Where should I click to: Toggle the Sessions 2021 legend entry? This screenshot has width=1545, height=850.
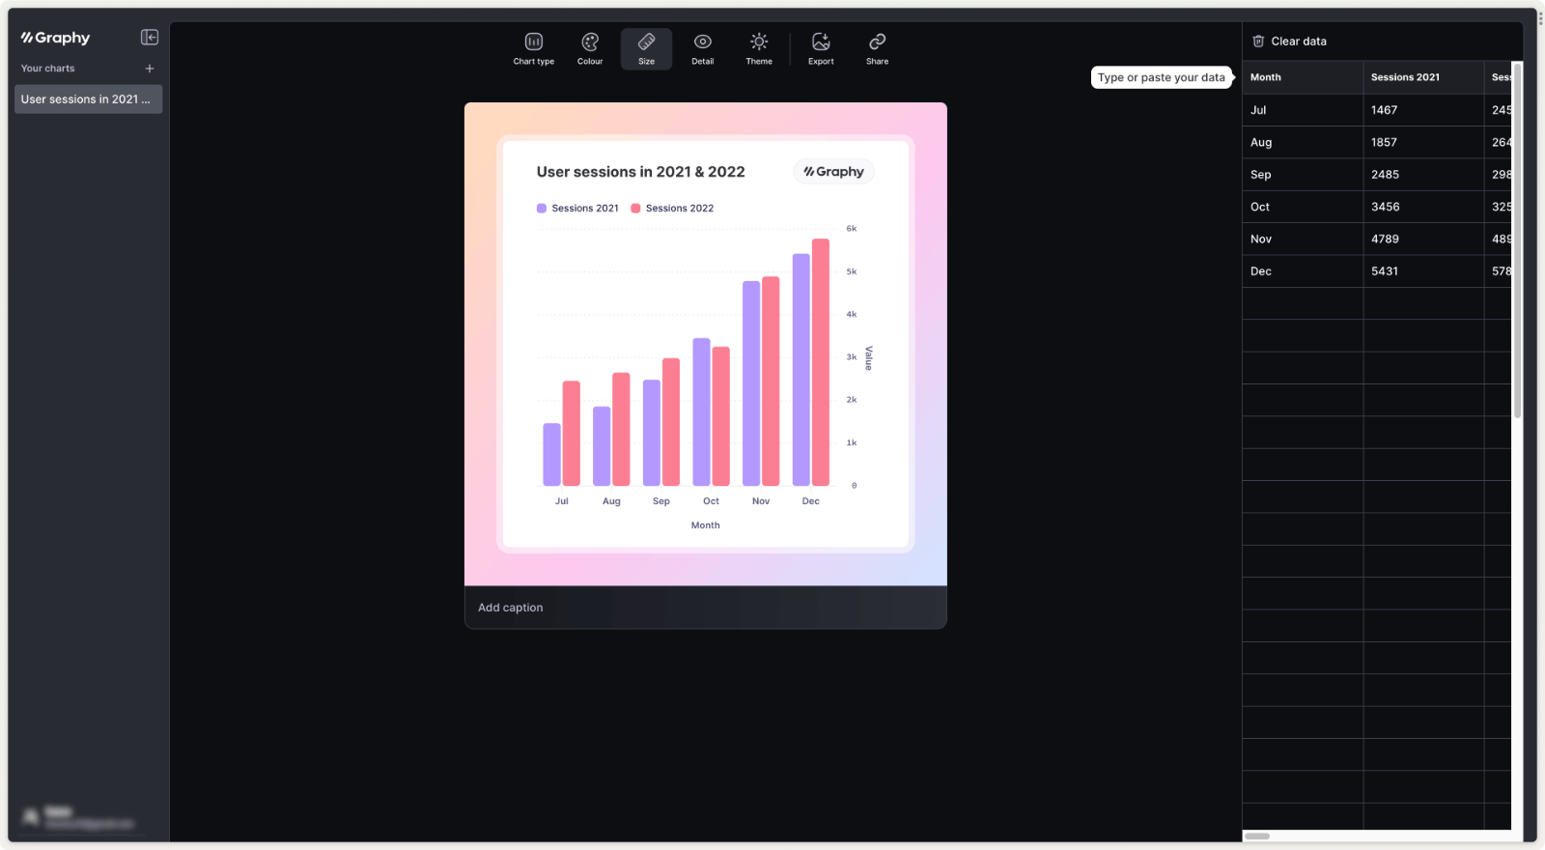point(577,208)
